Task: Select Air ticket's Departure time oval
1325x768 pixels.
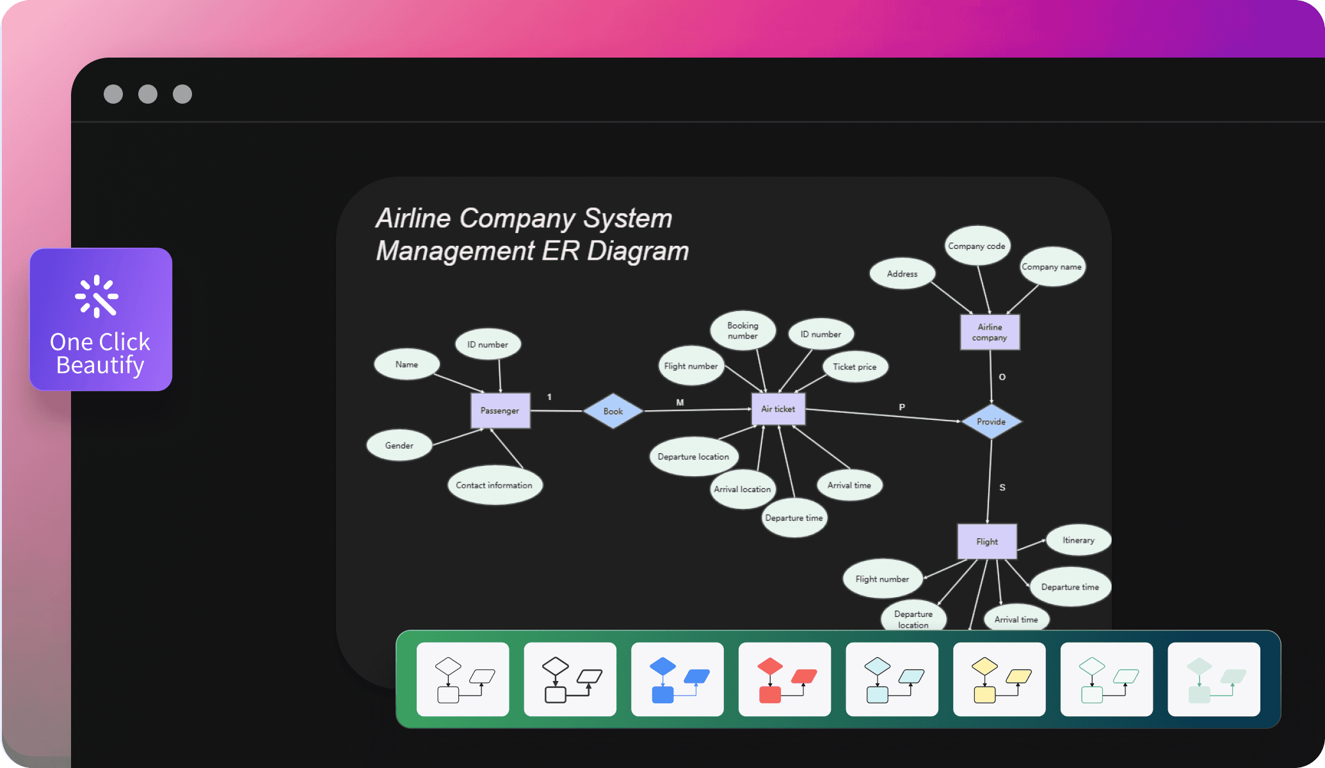Action: tap(795, 518)
